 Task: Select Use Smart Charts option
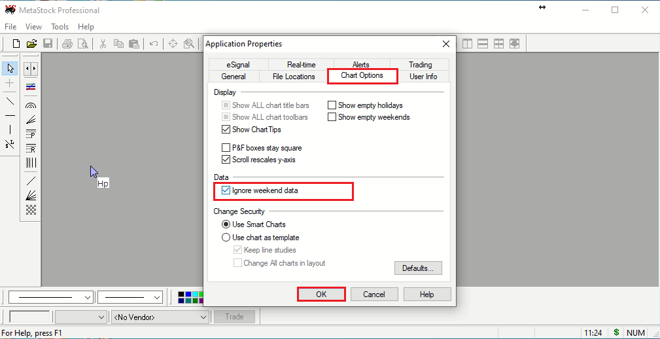pos(226,224)
